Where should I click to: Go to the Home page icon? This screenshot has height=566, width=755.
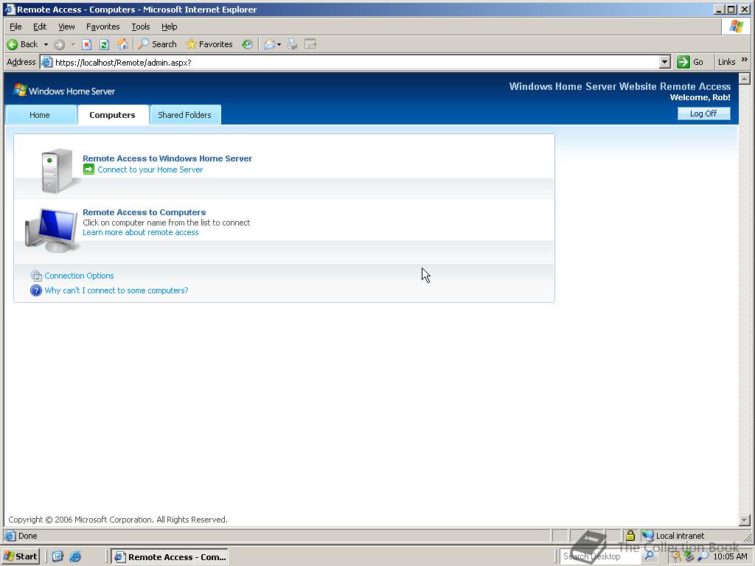click(x=123, y=44)
